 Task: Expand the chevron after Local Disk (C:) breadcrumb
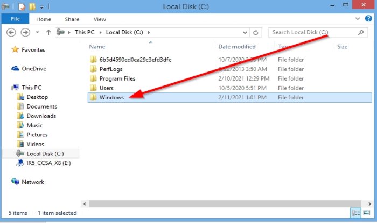click(149, 32)
